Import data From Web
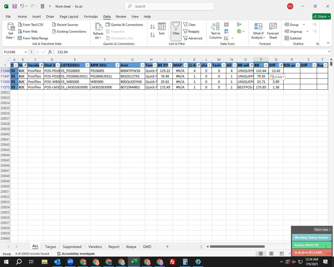Image resolution: width=334 pixels, height=267 pixels. coord(28,31)
